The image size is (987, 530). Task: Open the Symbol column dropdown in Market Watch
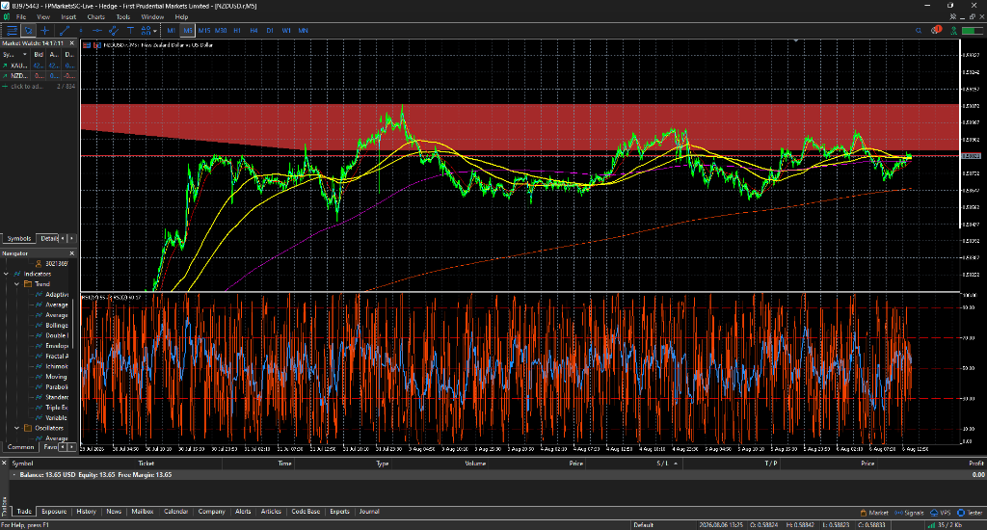pos(24,55)
